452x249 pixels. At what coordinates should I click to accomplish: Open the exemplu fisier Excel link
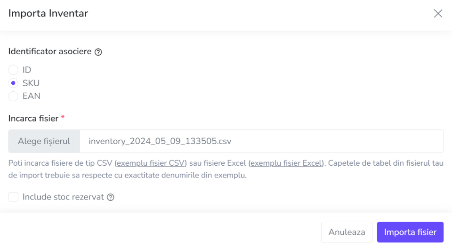coord(286,163)
